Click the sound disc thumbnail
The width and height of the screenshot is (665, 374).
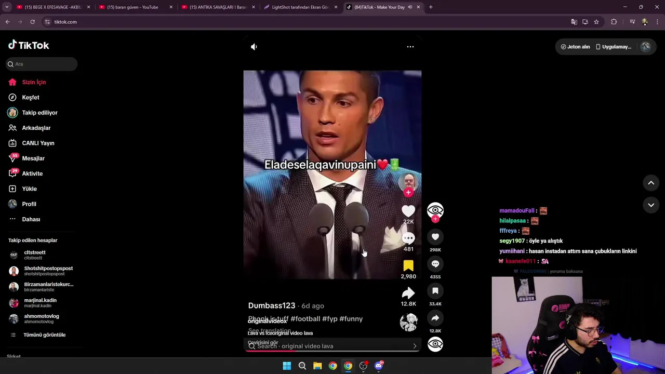pyautogui.click(x=408, y=322)
